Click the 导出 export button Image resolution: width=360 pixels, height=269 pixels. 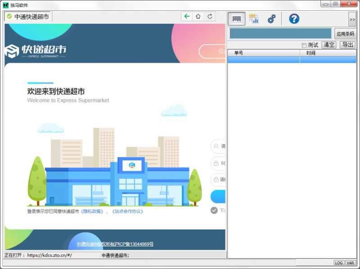point(347,45)
